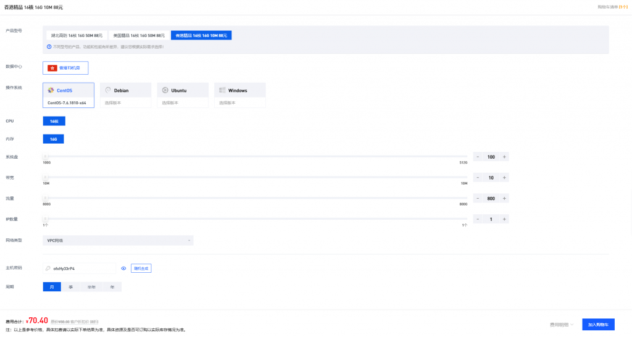Increase IP count with the plus icon

click(504, 219)
